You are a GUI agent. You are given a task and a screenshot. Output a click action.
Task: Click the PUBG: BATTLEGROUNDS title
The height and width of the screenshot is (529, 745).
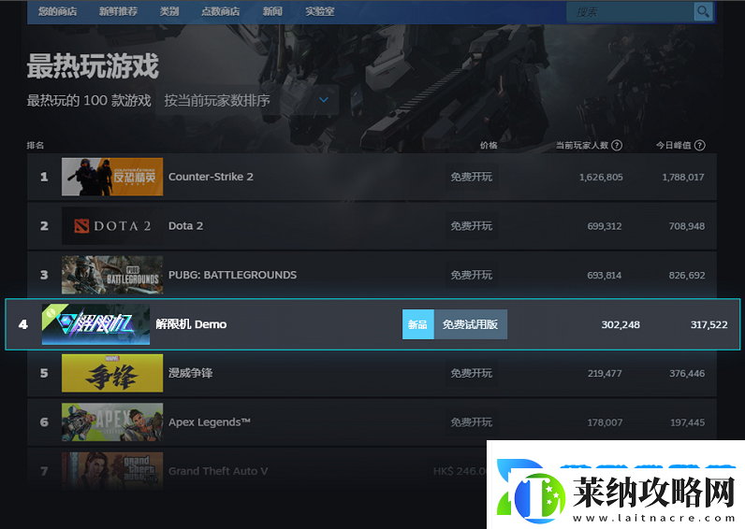click(232, 275)
